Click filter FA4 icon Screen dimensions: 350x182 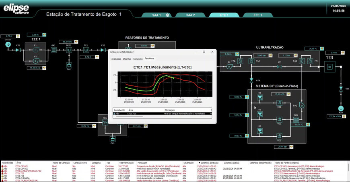[x=310, y=61]
